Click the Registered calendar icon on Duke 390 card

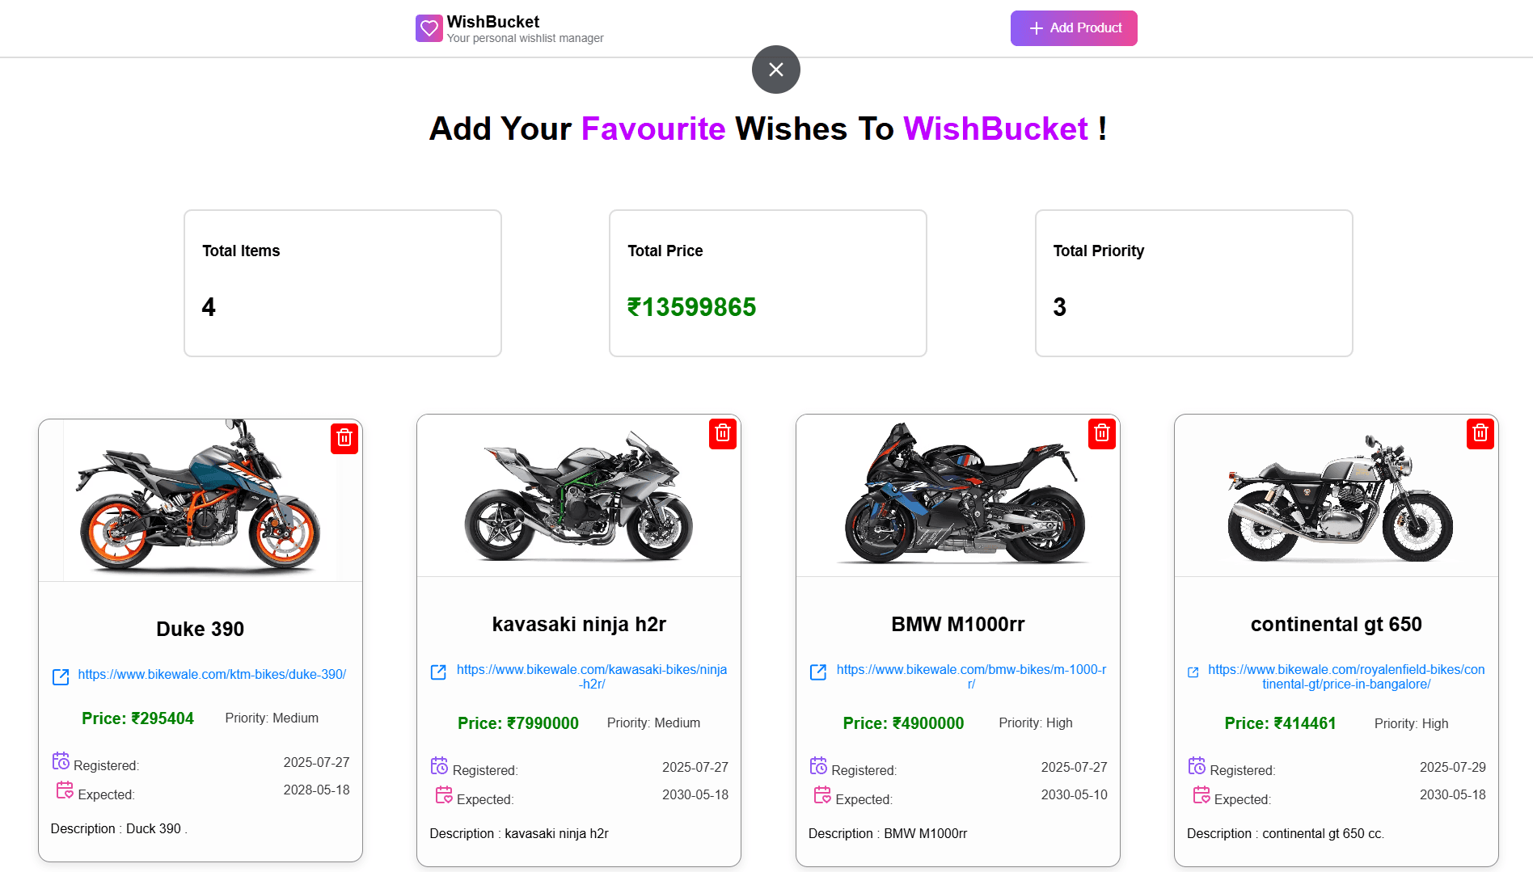[x=61, y=760]
